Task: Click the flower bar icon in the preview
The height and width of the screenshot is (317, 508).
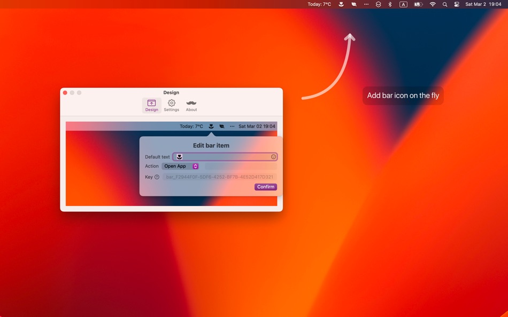Action: 210,126
